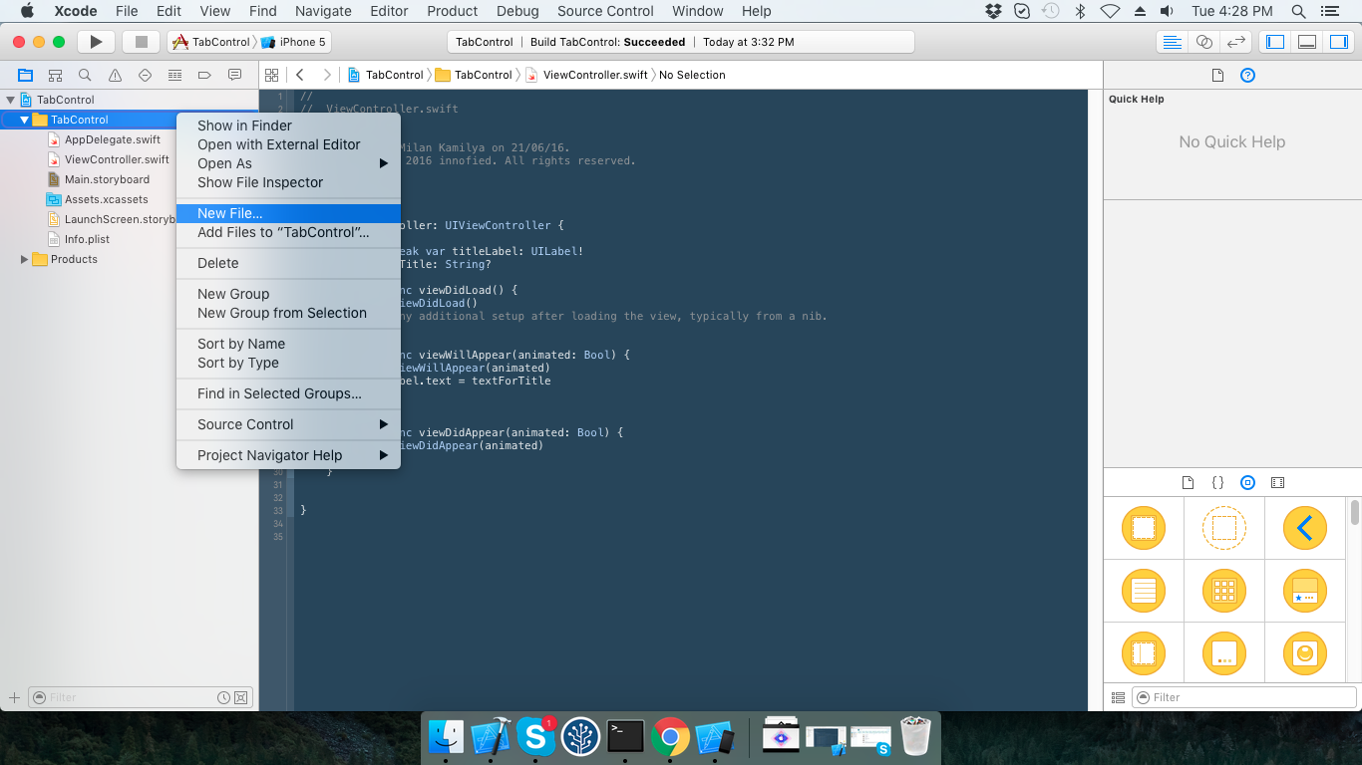Choose Find in Selected Groups…

coord(288,393)
